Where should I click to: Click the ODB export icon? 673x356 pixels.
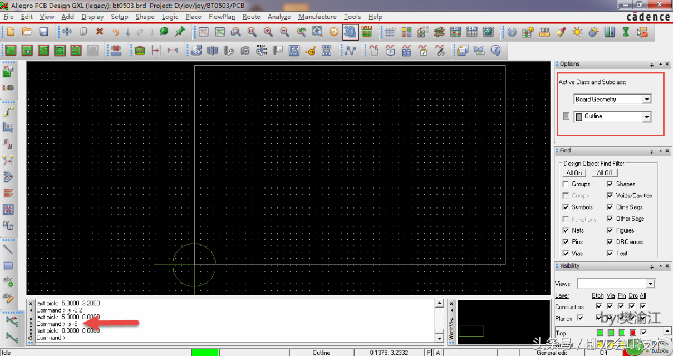(x=196, y=51)
